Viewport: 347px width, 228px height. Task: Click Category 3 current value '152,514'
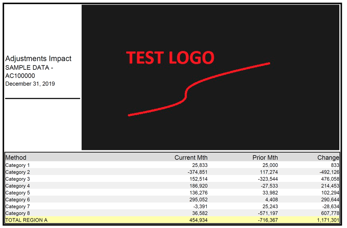pos(198,179)
